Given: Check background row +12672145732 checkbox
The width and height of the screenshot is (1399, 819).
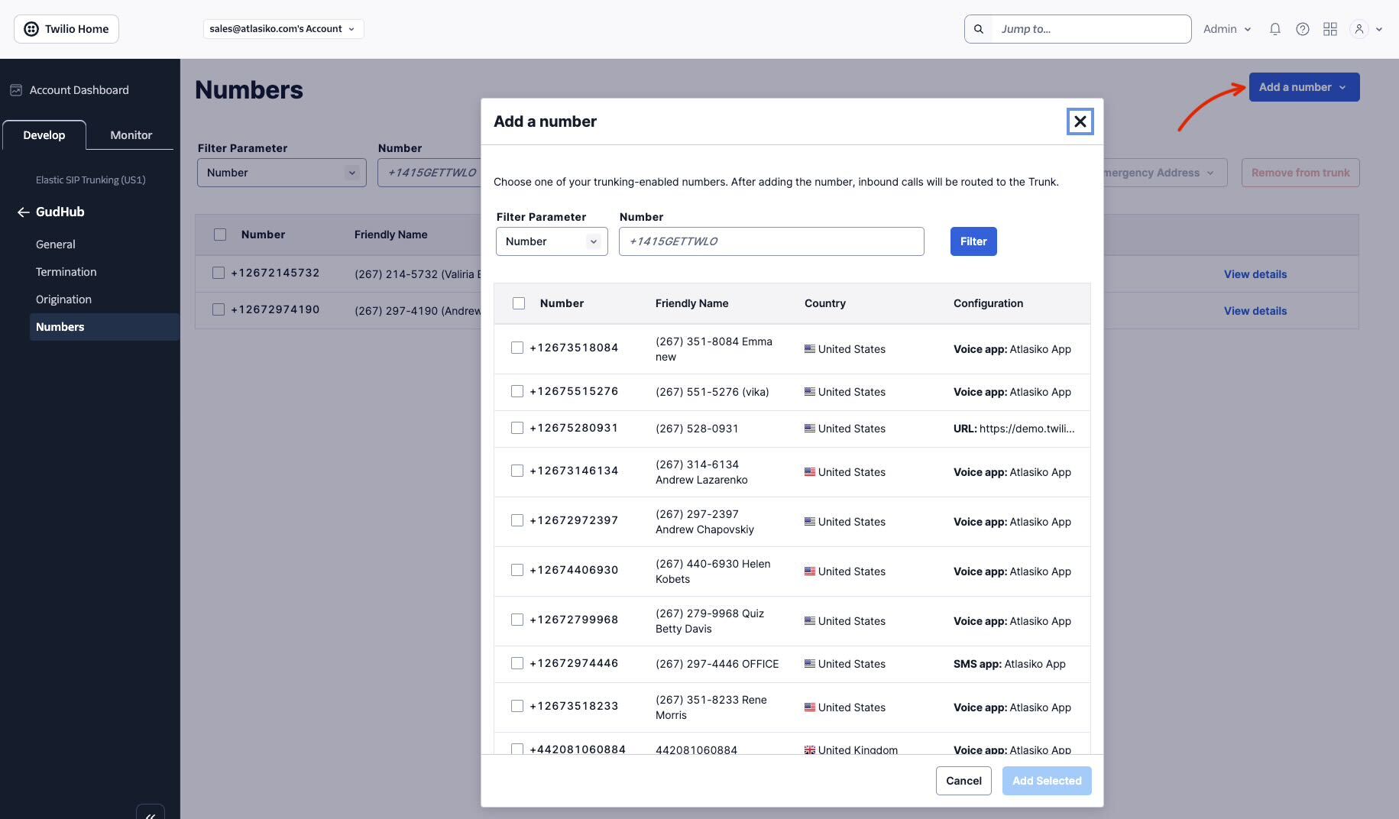Looking at the screenshot, I should 219,273.
